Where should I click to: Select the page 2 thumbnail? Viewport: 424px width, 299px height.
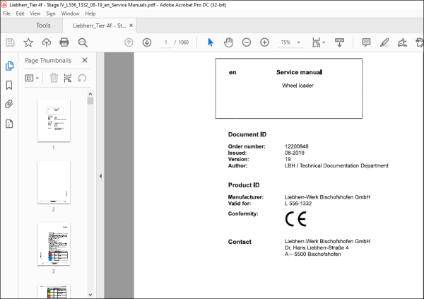(x=54, y=182)
